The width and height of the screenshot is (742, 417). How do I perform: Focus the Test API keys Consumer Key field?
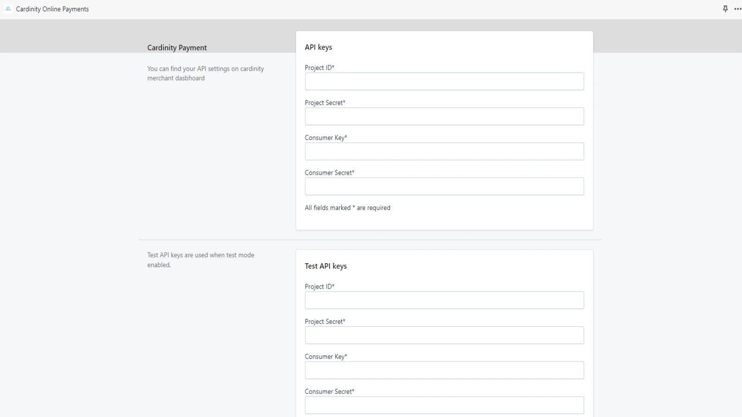444,370
